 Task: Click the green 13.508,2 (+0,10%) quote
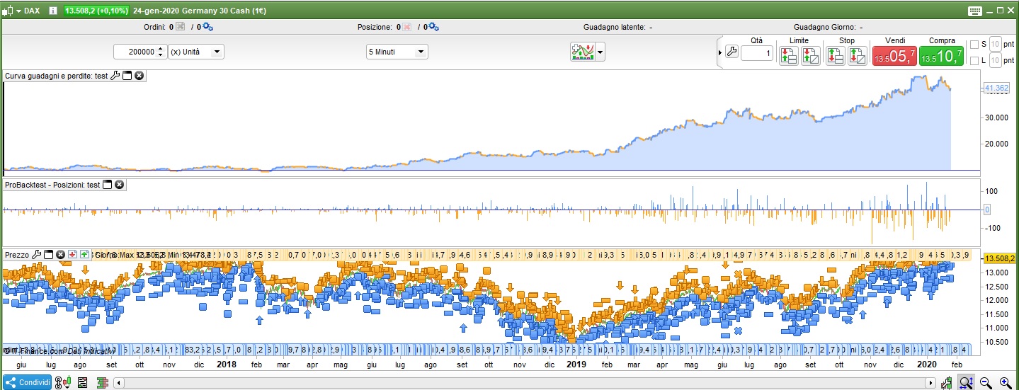tap(96, 11)
